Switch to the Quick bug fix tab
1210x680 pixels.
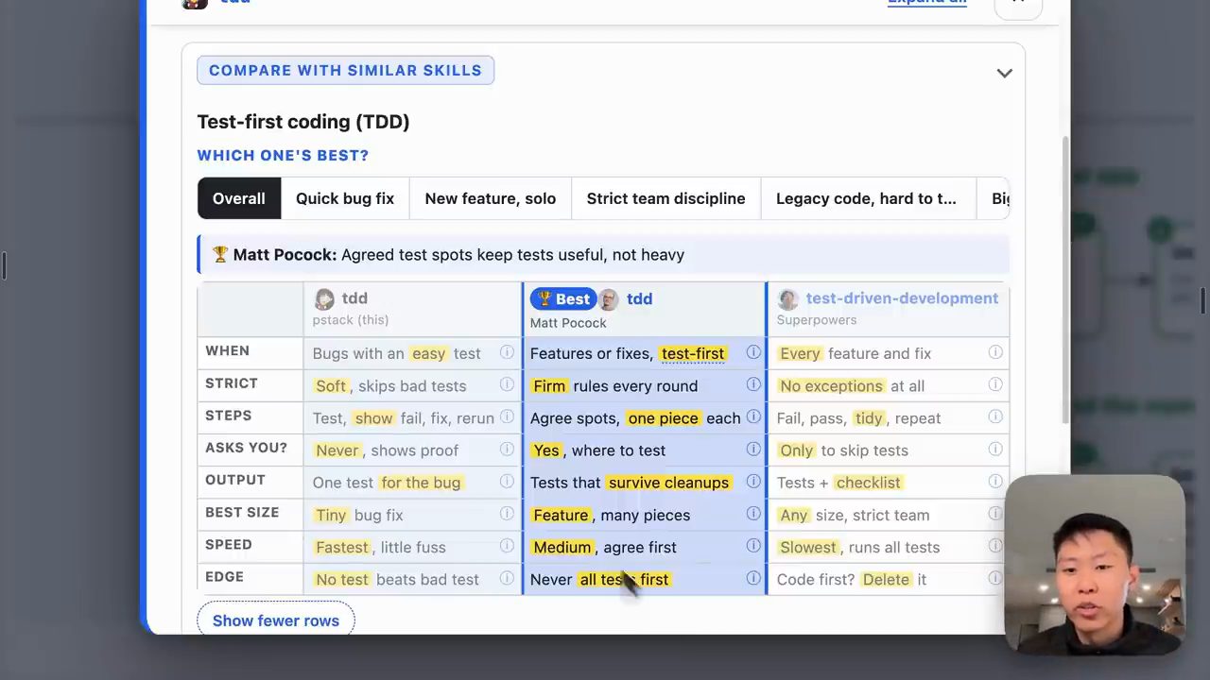345,198
